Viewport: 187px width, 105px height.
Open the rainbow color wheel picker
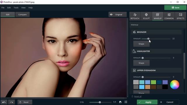175,85
